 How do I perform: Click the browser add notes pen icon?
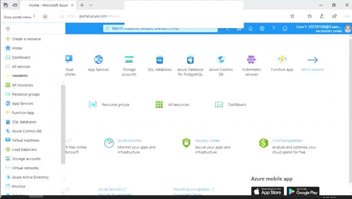[x=322, y=16]
